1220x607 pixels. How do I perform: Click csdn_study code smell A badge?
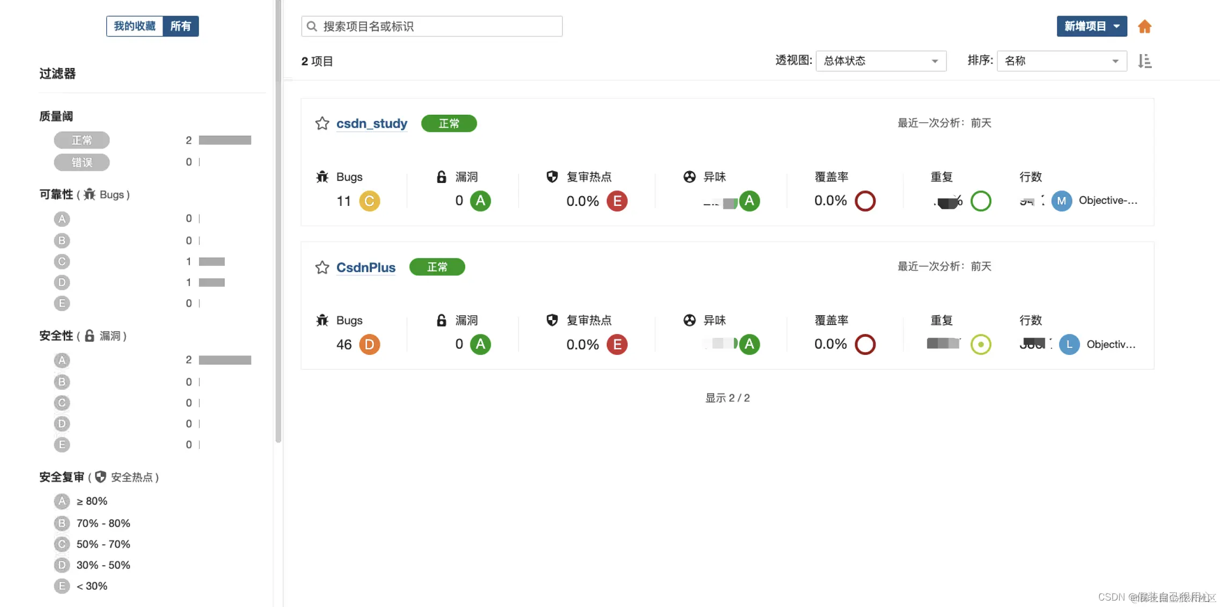pyautogui.click(x=749, y=201)
